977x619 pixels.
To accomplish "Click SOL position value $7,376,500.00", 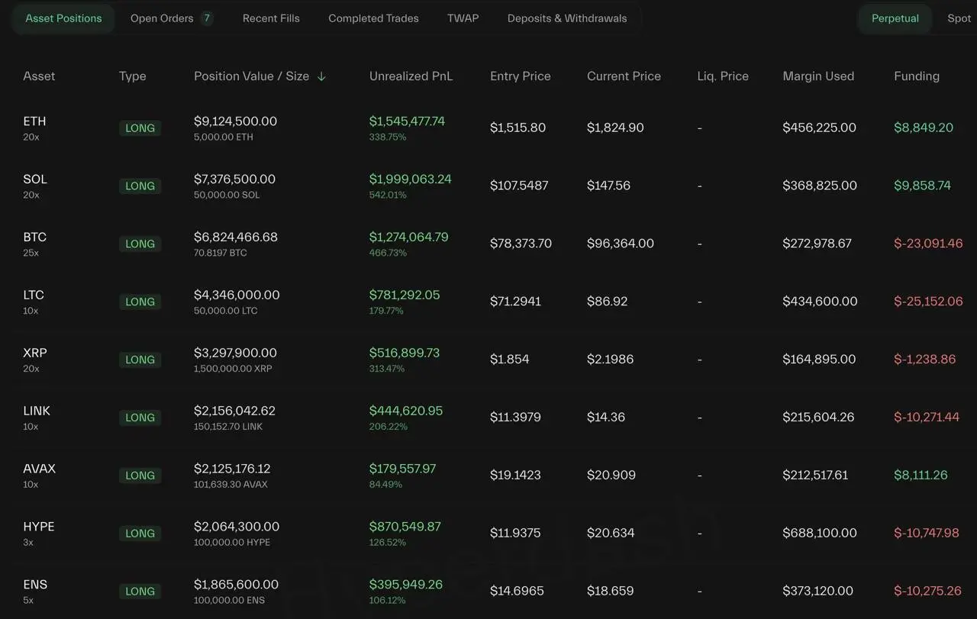I will pyautogui.click(x=234, y=179).
